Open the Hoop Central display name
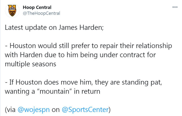The width and height of the screenshot is (182, 116). point(37,7)
